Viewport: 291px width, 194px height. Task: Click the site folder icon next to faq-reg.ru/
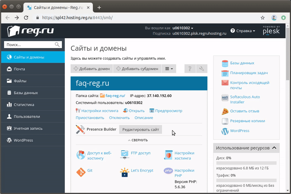coord(102,96)
